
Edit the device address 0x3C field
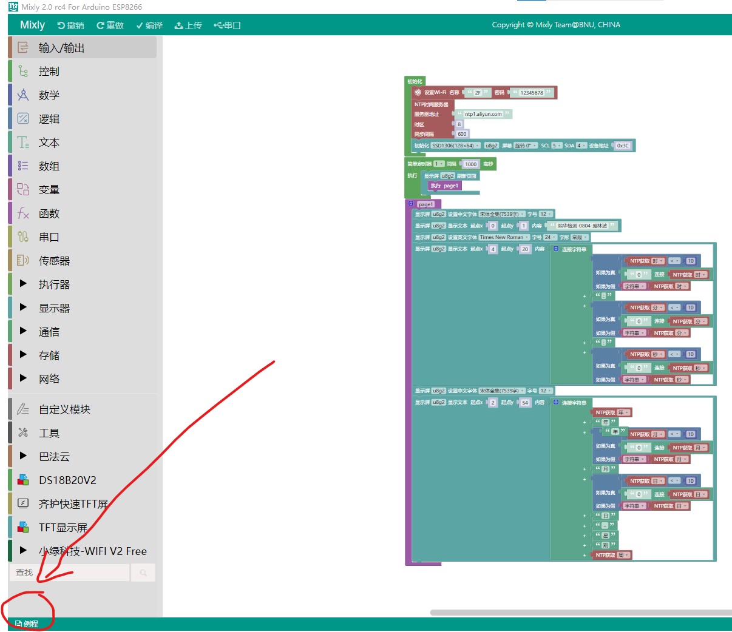pyautogui.click(x=623, y=146)
